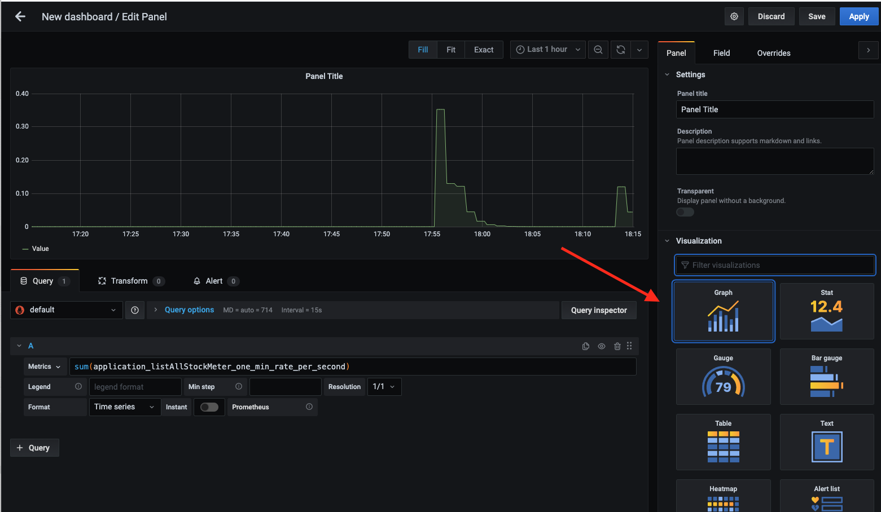The image size is (881, 512).
Task: Delete query A with the trash icon
Action: [617, 346]
